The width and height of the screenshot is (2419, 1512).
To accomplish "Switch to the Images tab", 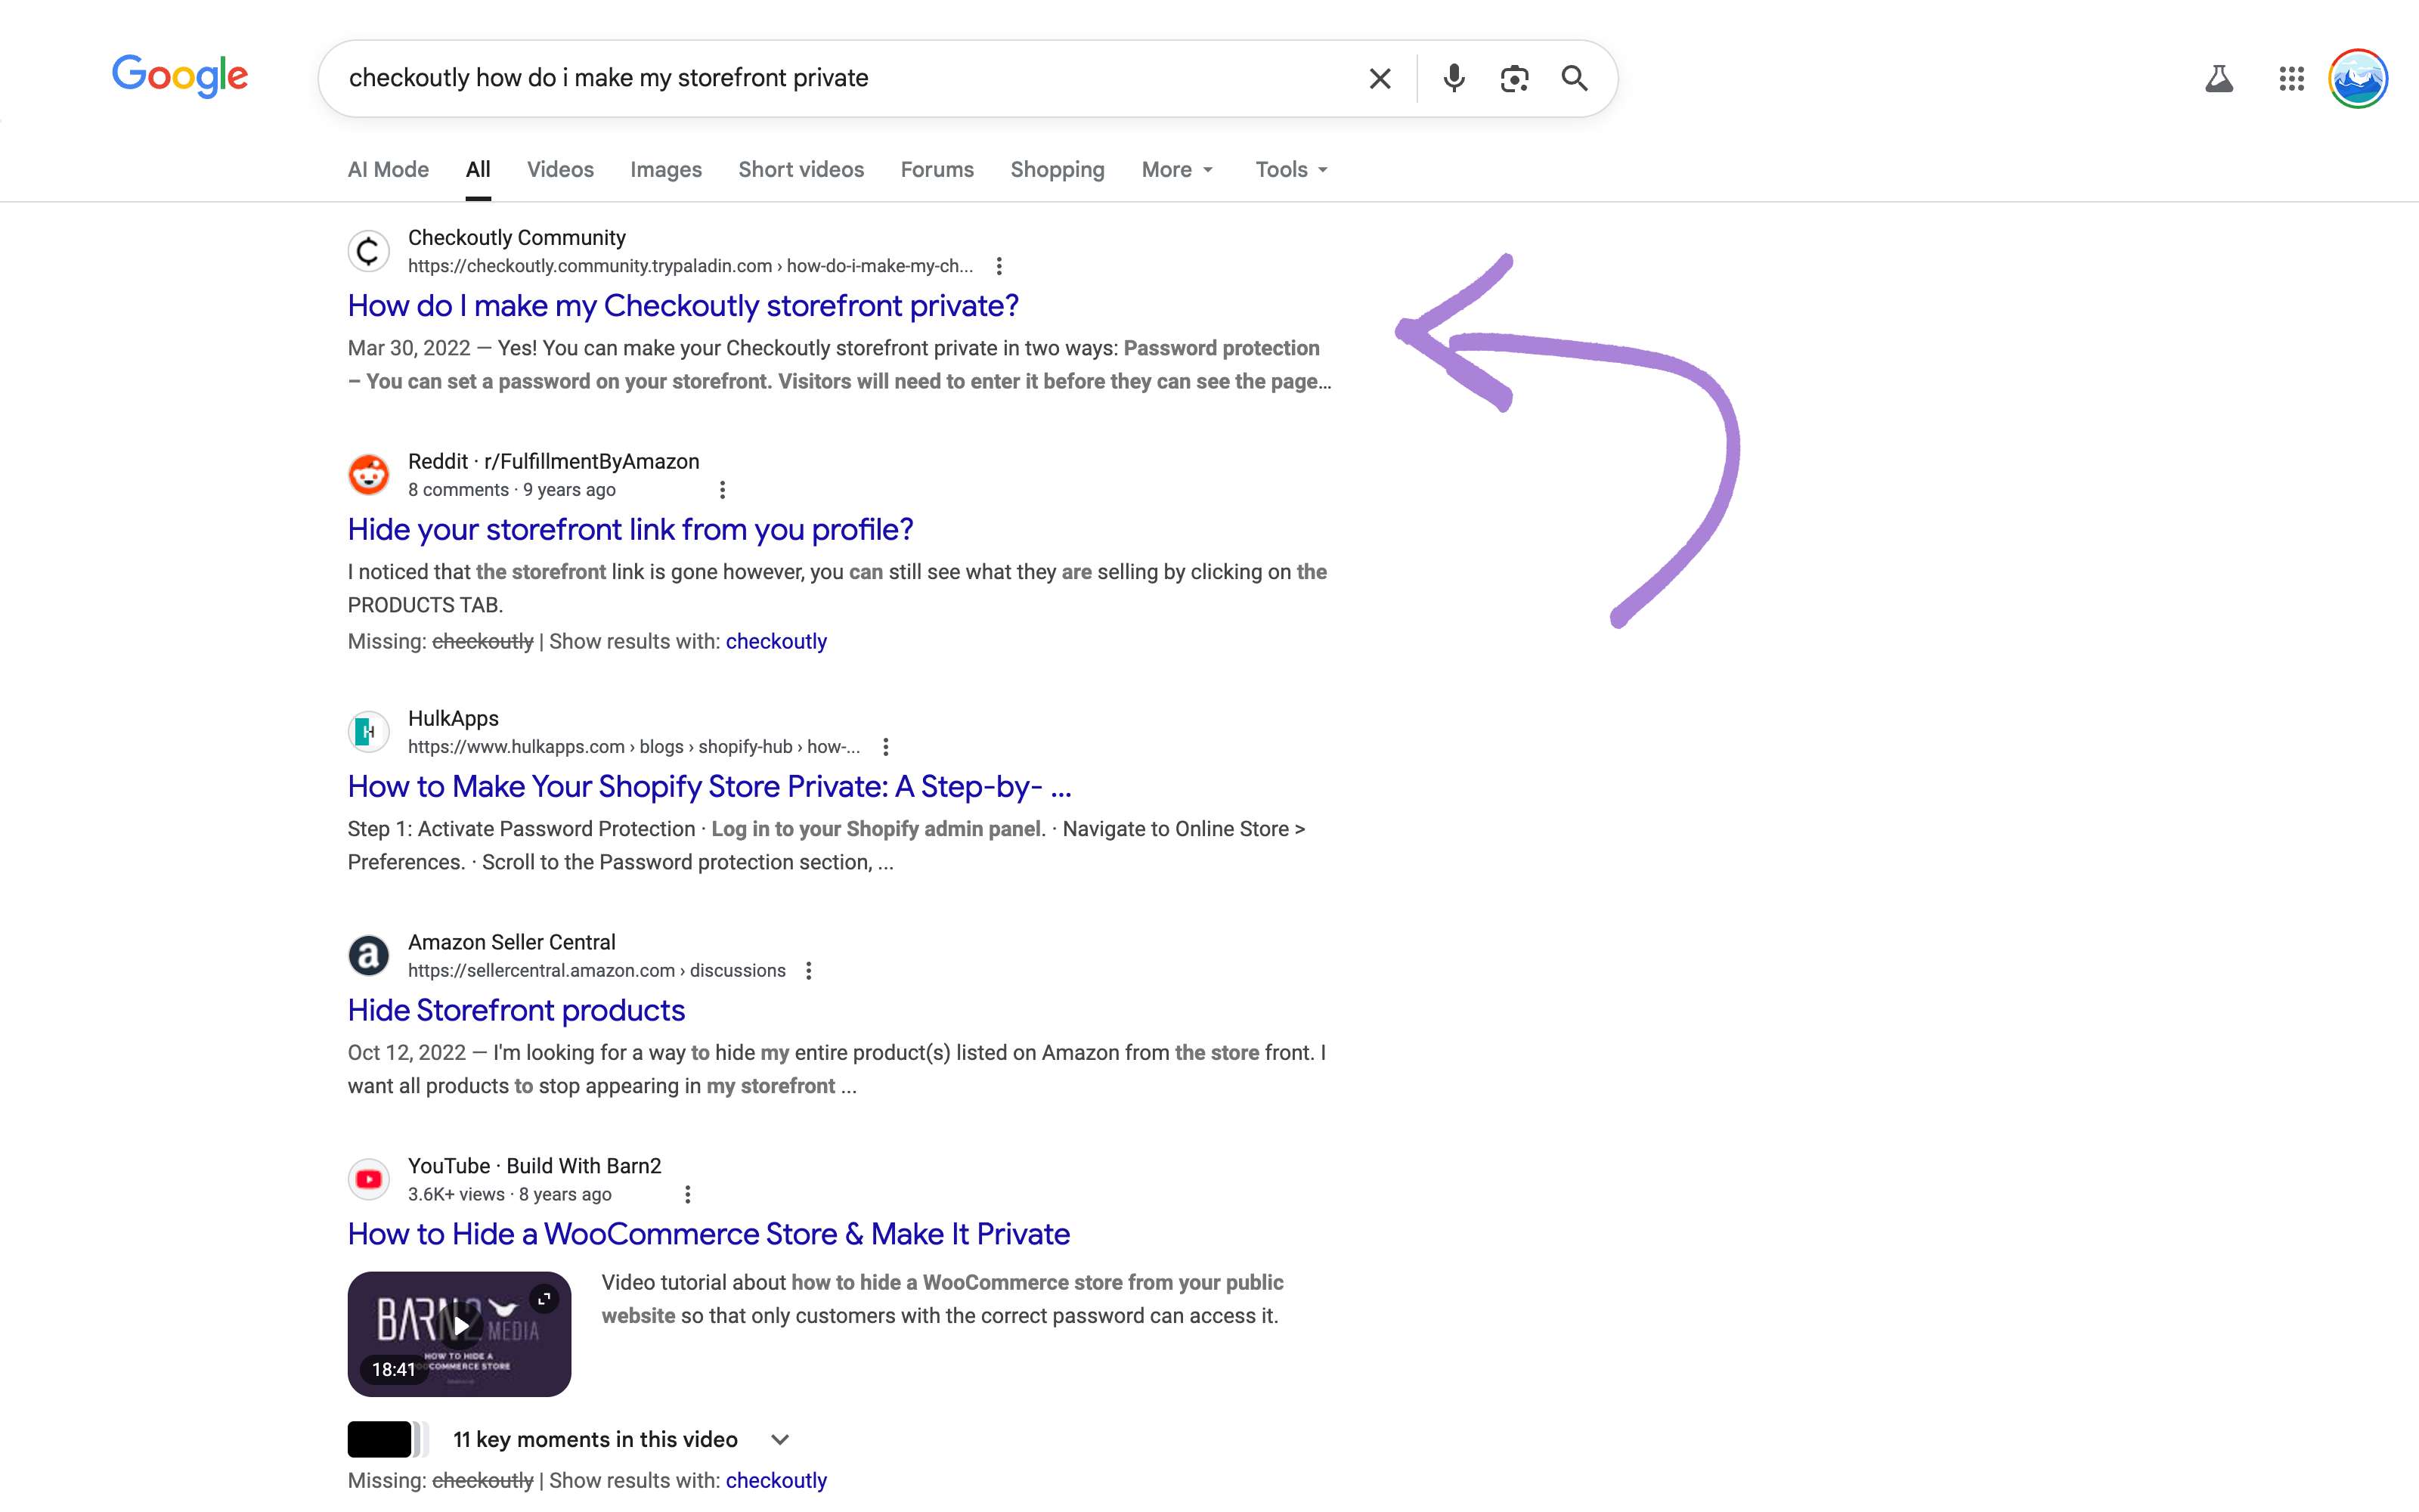I will pyautogui.click(x=666, y=170).
